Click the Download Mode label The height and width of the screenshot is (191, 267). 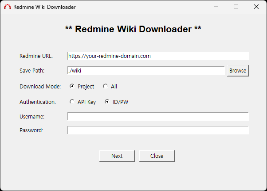click(40, 87)
